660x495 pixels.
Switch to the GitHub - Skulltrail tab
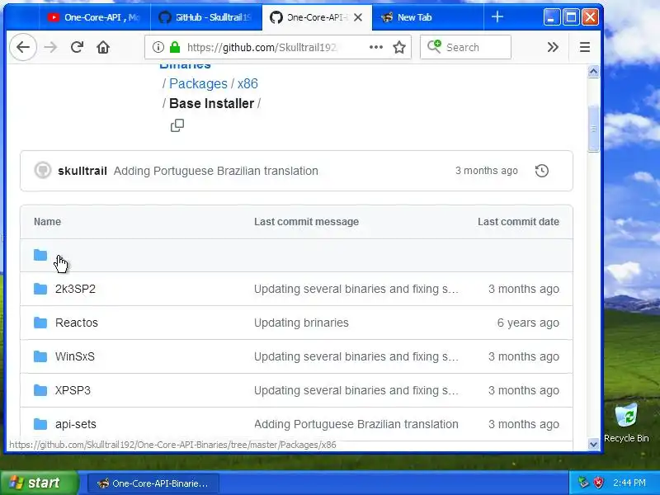point(206,17)
